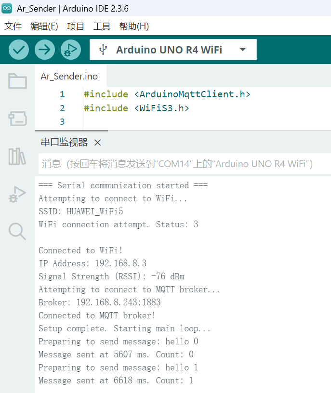
Task: Click the 'Signal Strength (RSSI): -76 dBm' line
Action: pyautogui.click(x=112, y=276)
